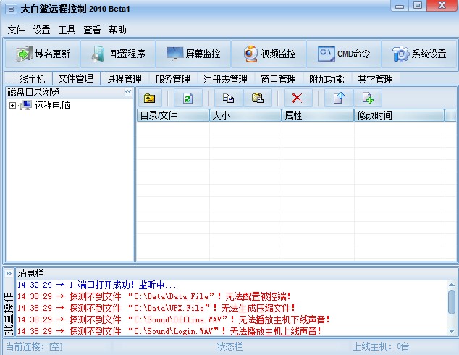Sort by the 属性 column header

click(318, 115)
